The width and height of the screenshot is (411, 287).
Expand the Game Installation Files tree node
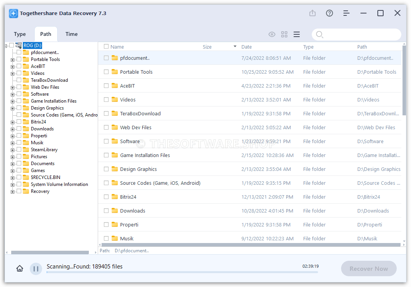click(x=12, y=101)
